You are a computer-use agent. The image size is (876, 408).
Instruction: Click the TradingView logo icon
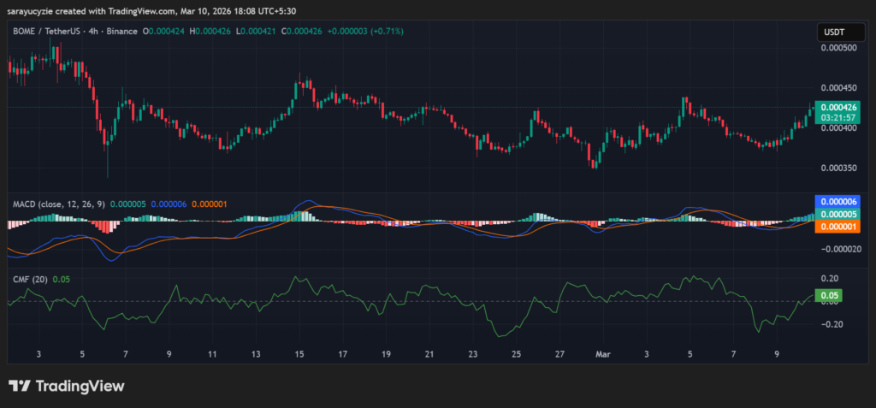tap(20, 386)
